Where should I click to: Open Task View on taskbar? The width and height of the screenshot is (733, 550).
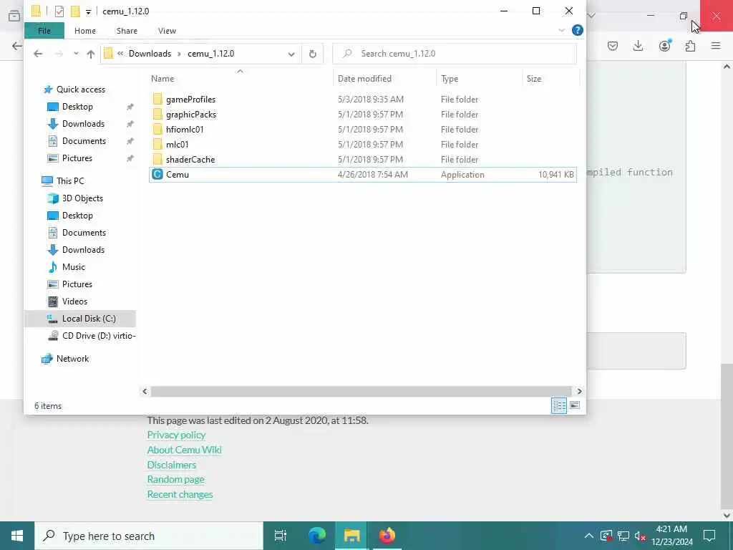[280, 536]
